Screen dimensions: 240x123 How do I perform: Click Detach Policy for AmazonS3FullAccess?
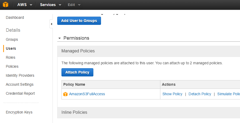200,94
